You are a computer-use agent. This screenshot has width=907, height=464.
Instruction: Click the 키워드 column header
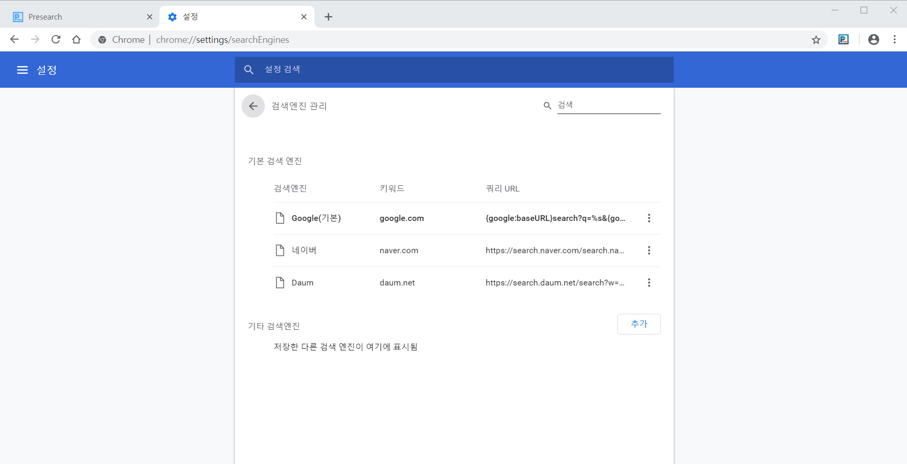pos(392,188)
